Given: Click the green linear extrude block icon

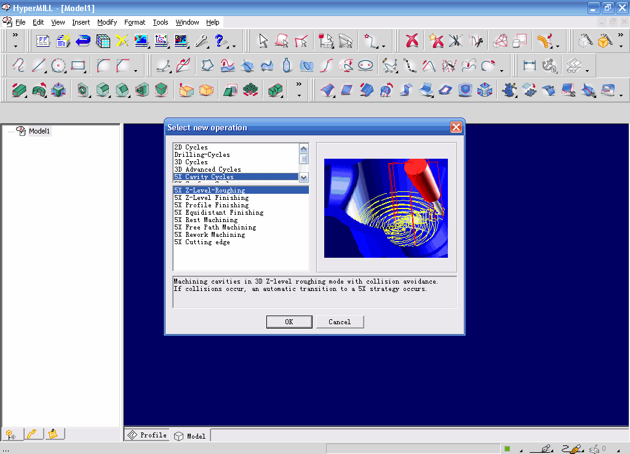Looking at the screenshot, I should [x=18, y=90].
